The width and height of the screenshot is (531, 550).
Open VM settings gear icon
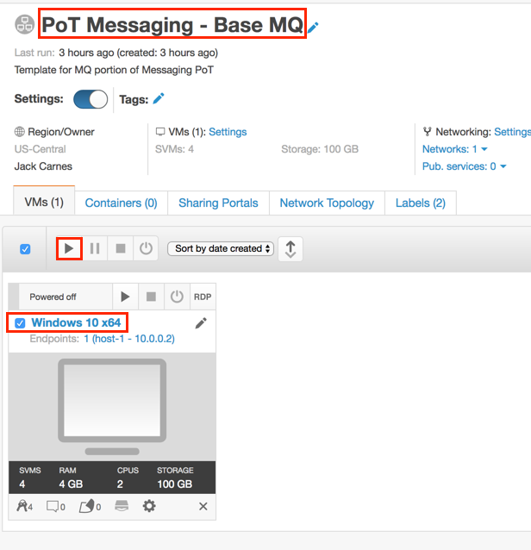point(149,506)
